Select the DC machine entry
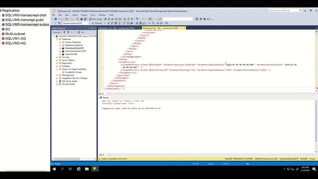Image resolution: width=318 pixels, height=179 pixels. point(8,29)
